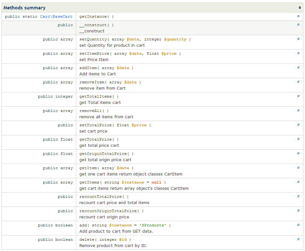Click the Methods summary heading
The height and width of the screenshot is (251, 305).
point(25,8)
